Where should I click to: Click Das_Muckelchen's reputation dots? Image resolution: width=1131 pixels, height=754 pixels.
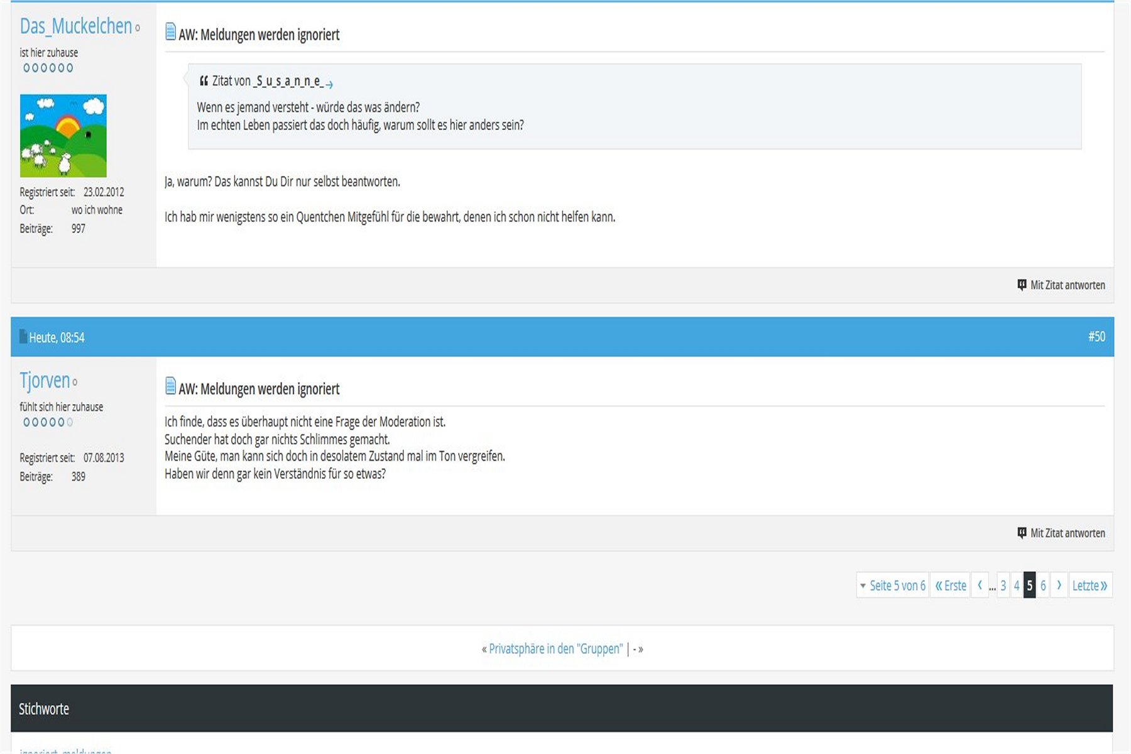tap(48, 68)
